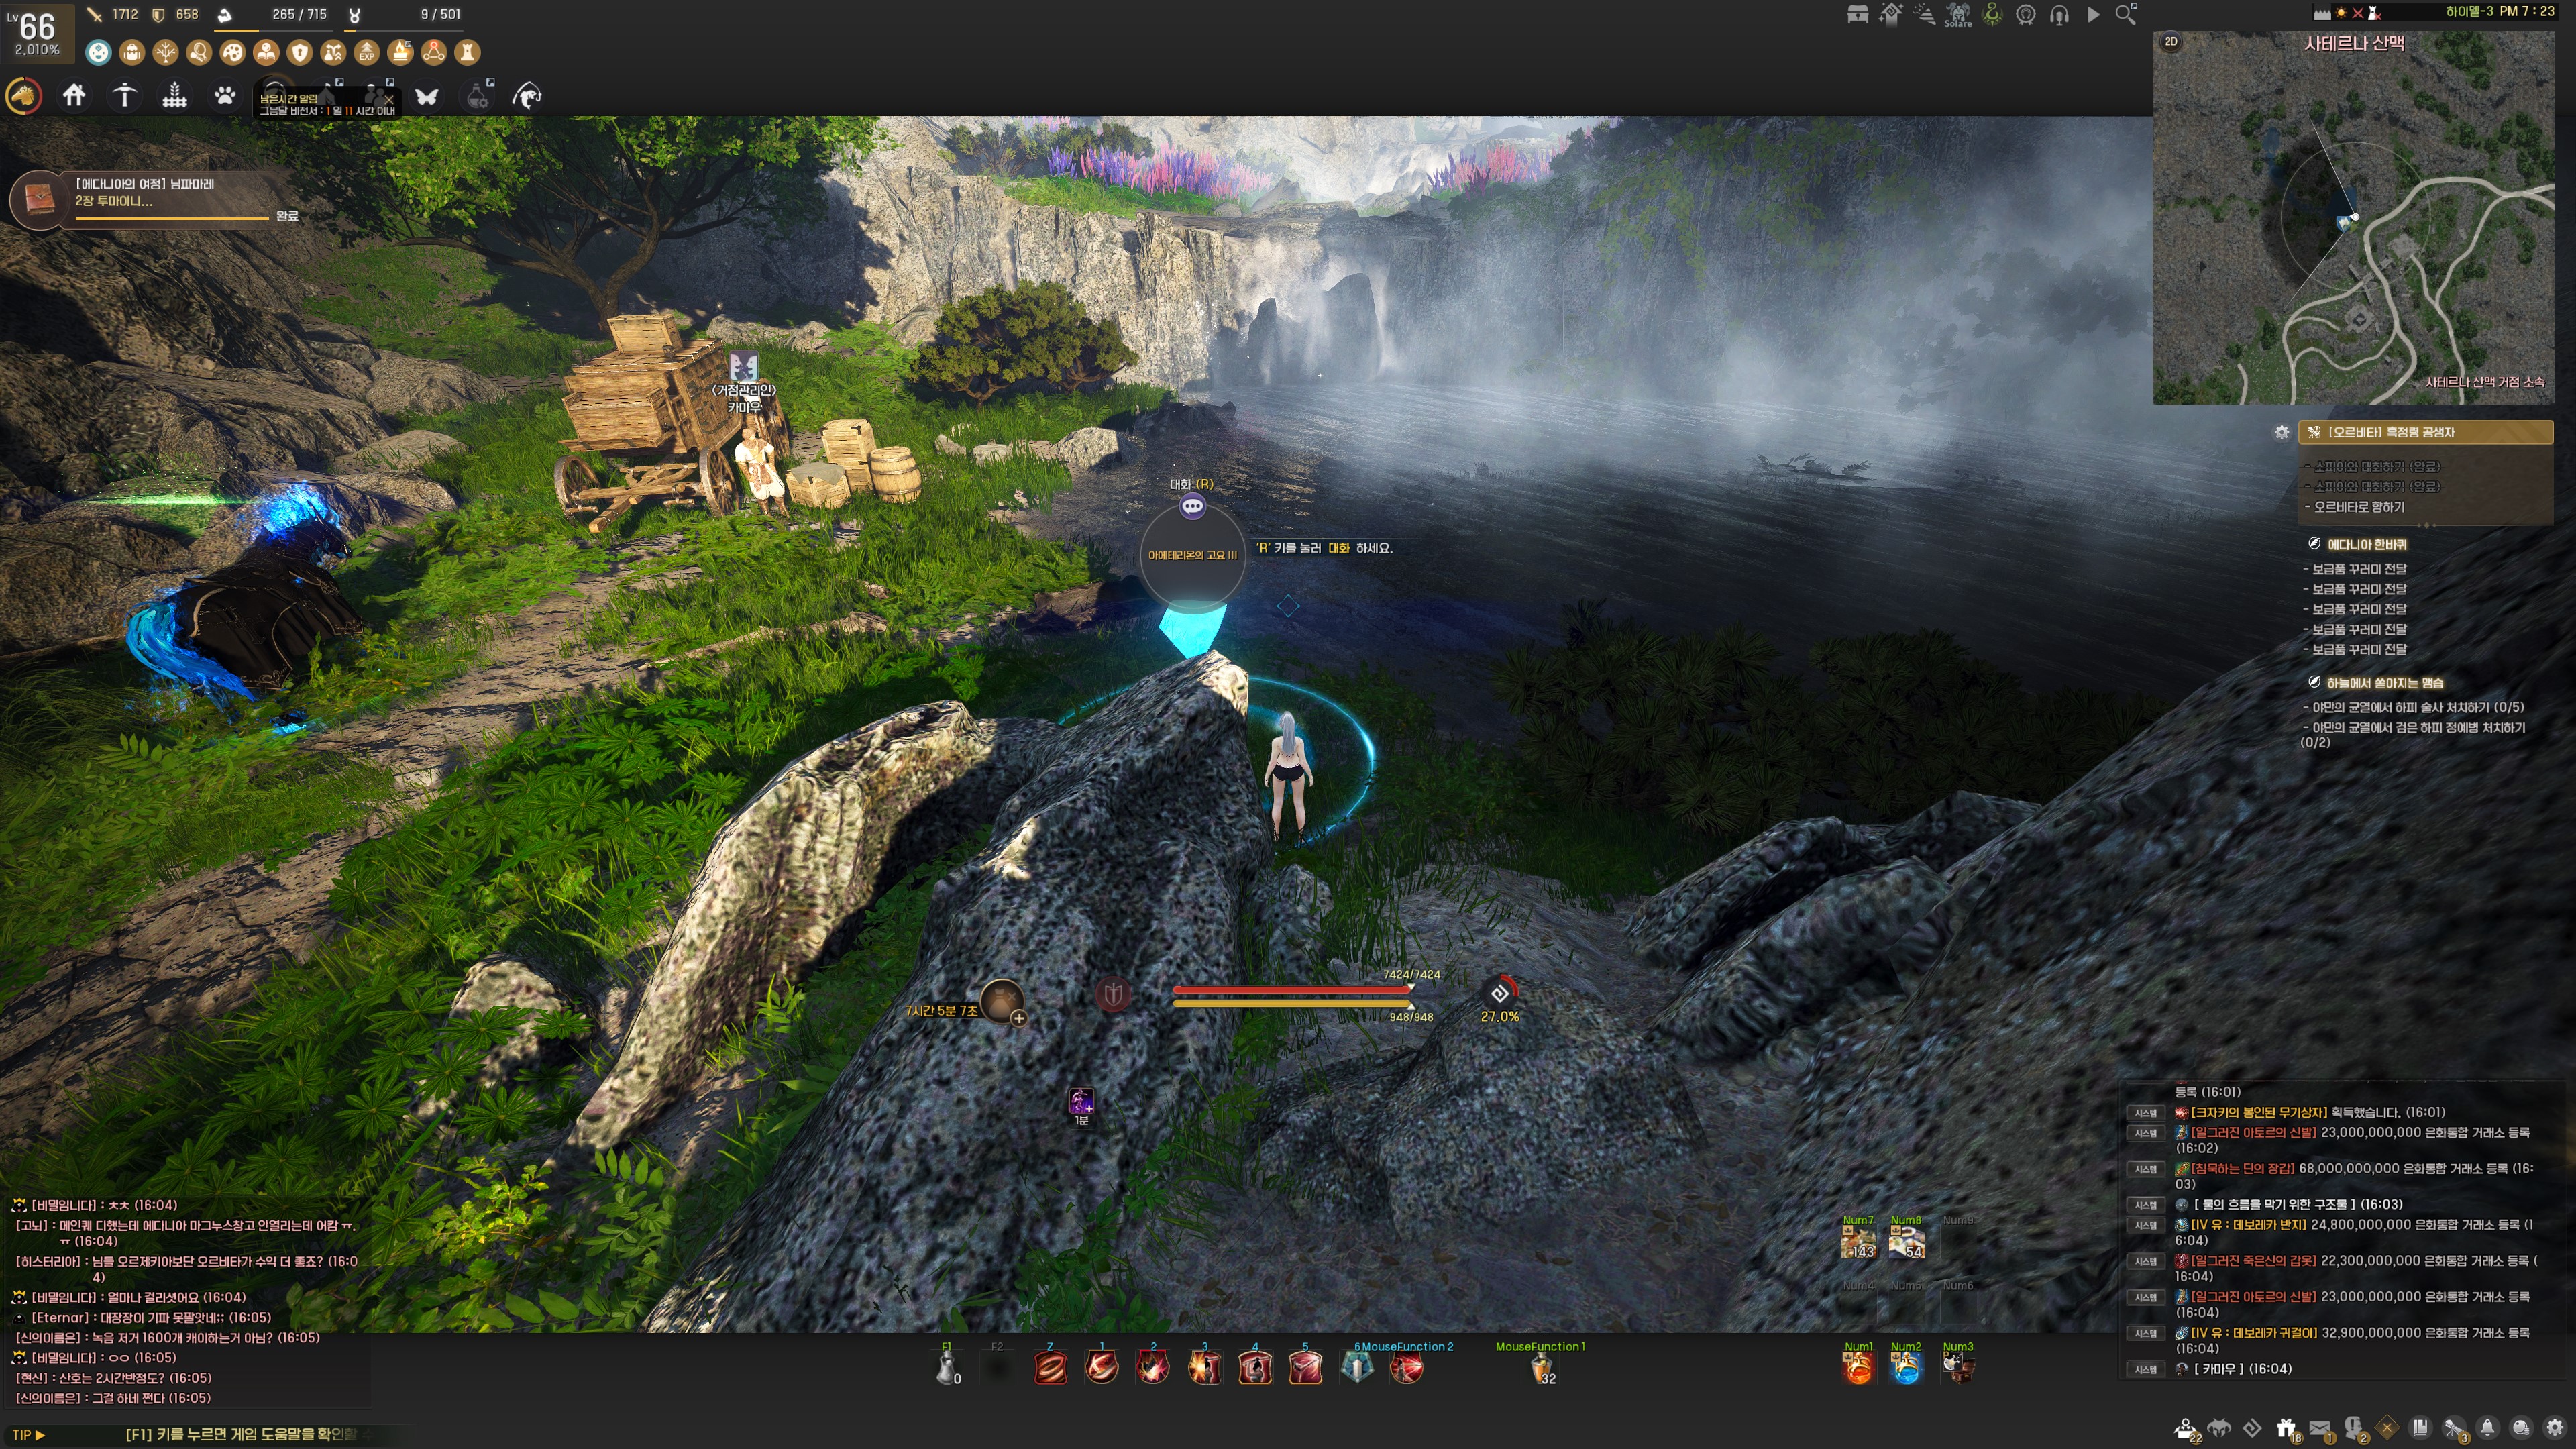
Task: Click the notification bell icon
Action: pos(2487,1428)
